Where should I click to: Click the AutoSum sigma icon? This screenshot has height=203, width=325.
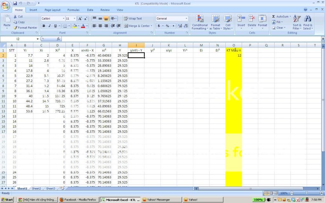pos(274,16)
